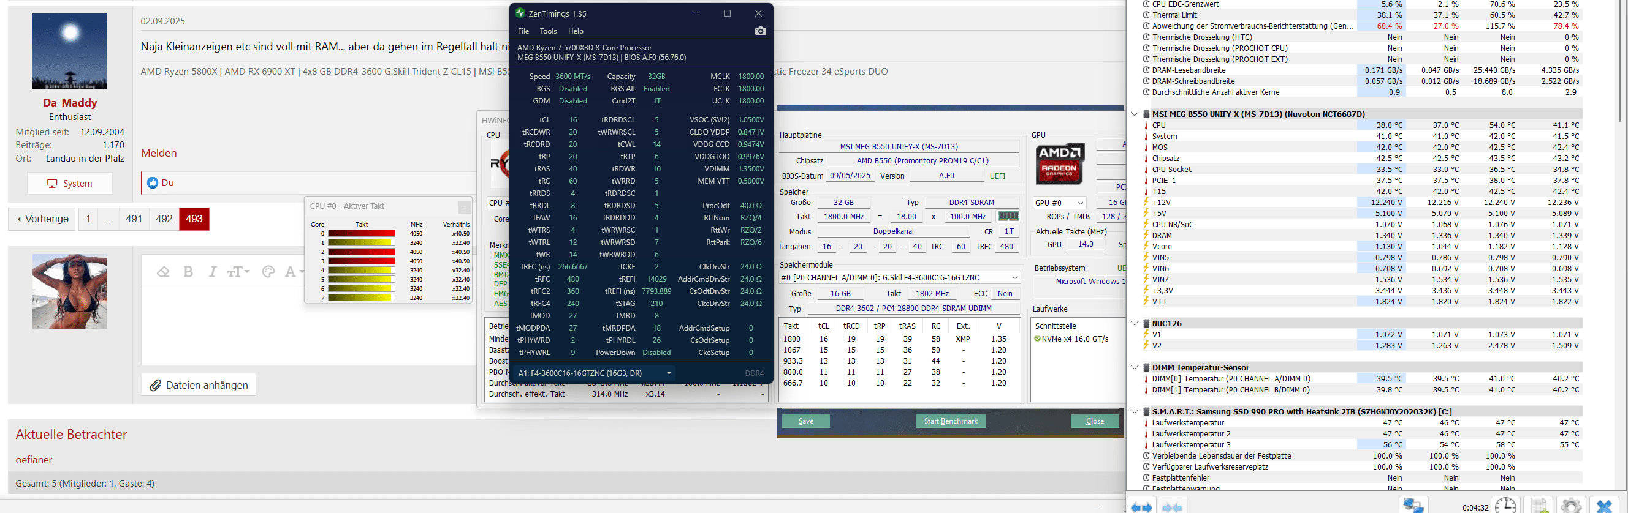Screen dimensions: 1628x513
Task: Open the Help menu in ZenTimings
Action: tap(576, 31)
